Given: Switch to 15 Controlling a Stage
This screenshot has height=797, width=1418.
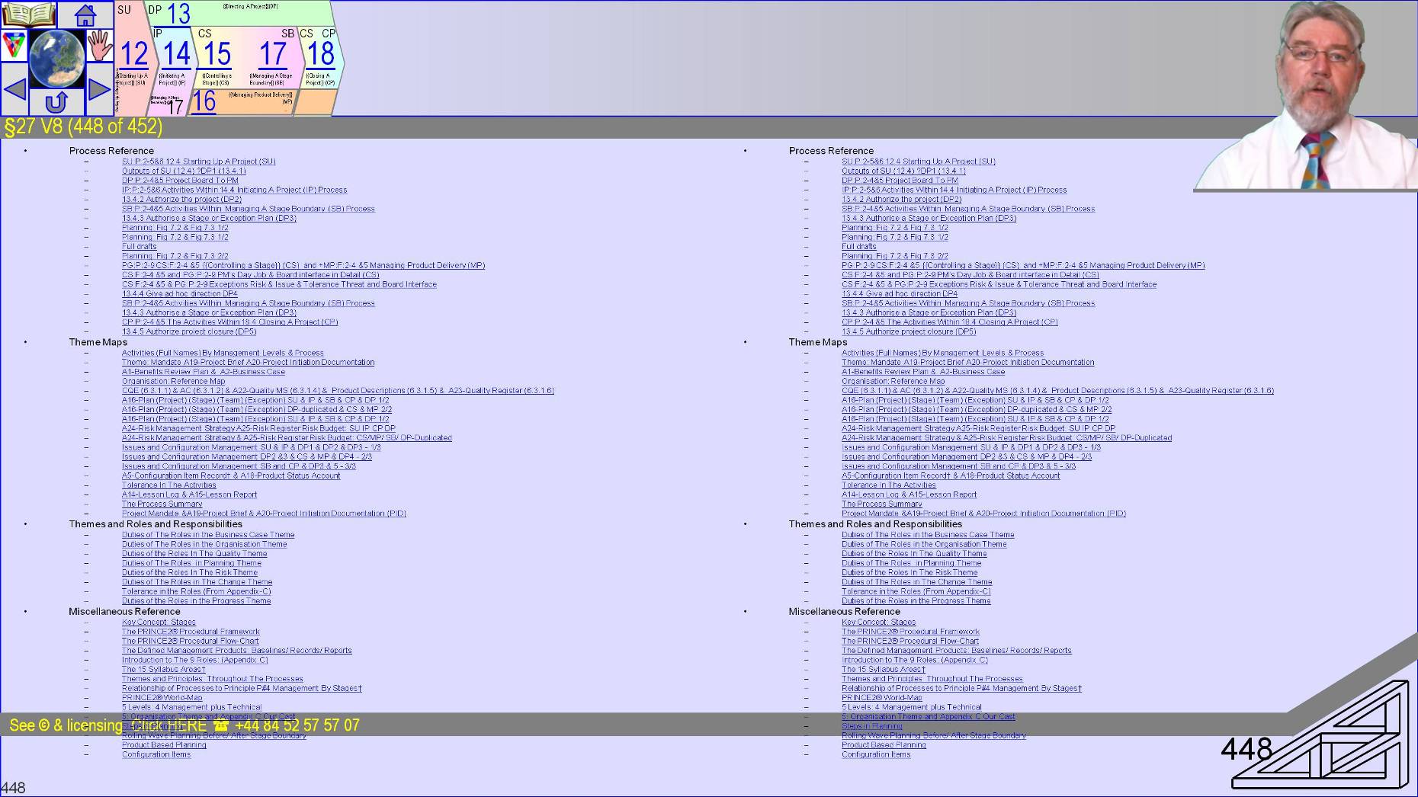Looking at the screenshot, I should [x=217, y=53].
